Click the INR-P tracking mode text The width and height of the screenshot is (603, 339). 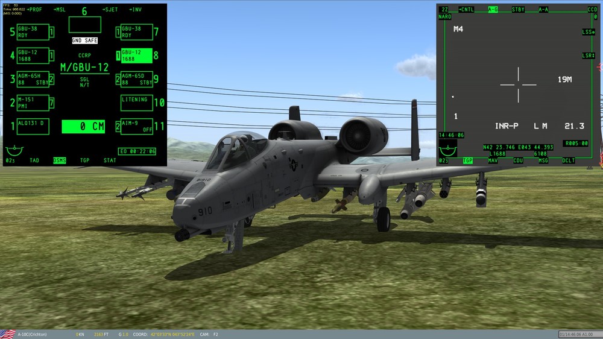[x=507, y=126]
